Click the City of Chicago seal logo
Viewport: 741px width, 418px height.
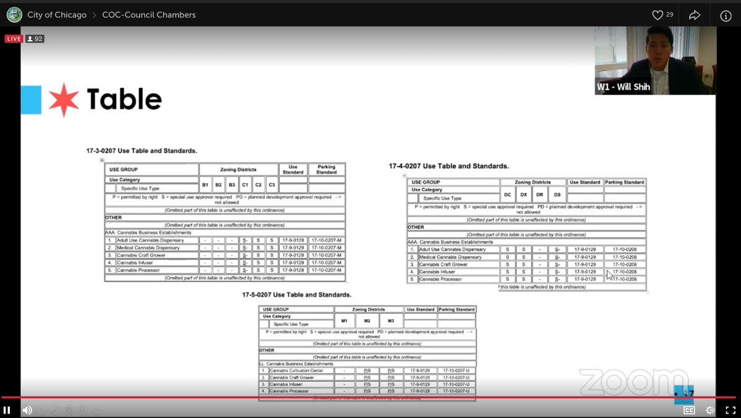tap(14, 14)
